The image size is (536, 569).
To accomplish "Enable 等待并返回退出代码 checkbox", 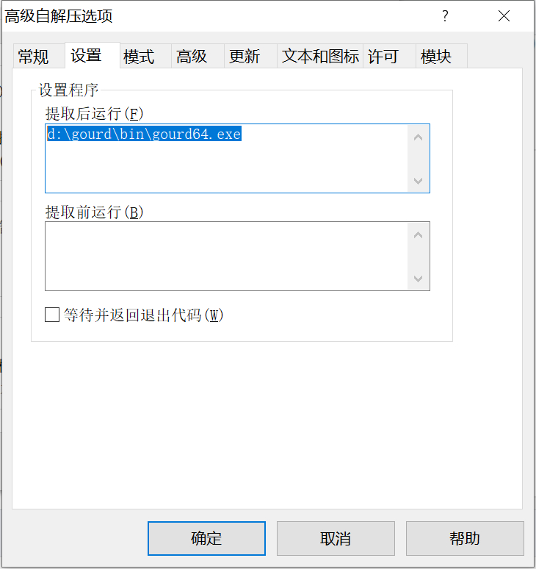I will [52, 315].
